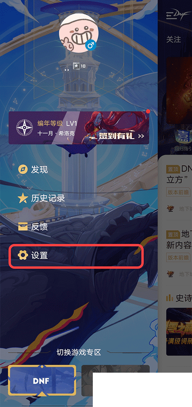Open the 发现 menu item
The width and height of the screenshot is (192, 407).
click(33, 170)
